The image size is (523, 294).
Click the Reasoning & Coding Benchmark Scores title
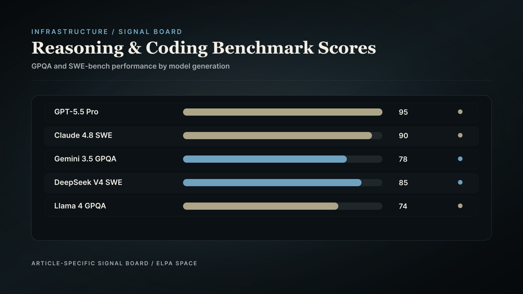tap(204, 48)
